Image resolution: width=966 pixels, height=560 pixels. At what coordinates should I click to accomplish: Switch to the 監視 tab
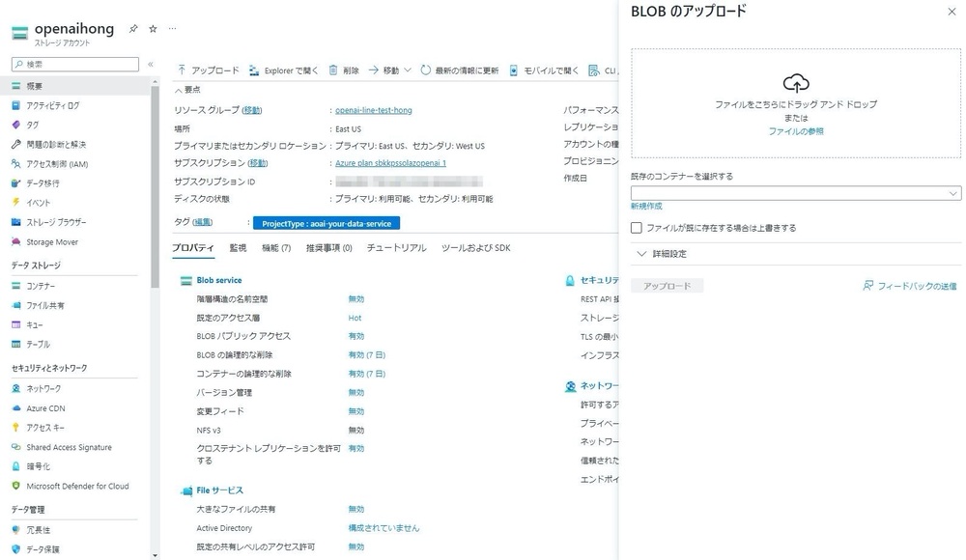pyautogui.click(x=238, y=248)
